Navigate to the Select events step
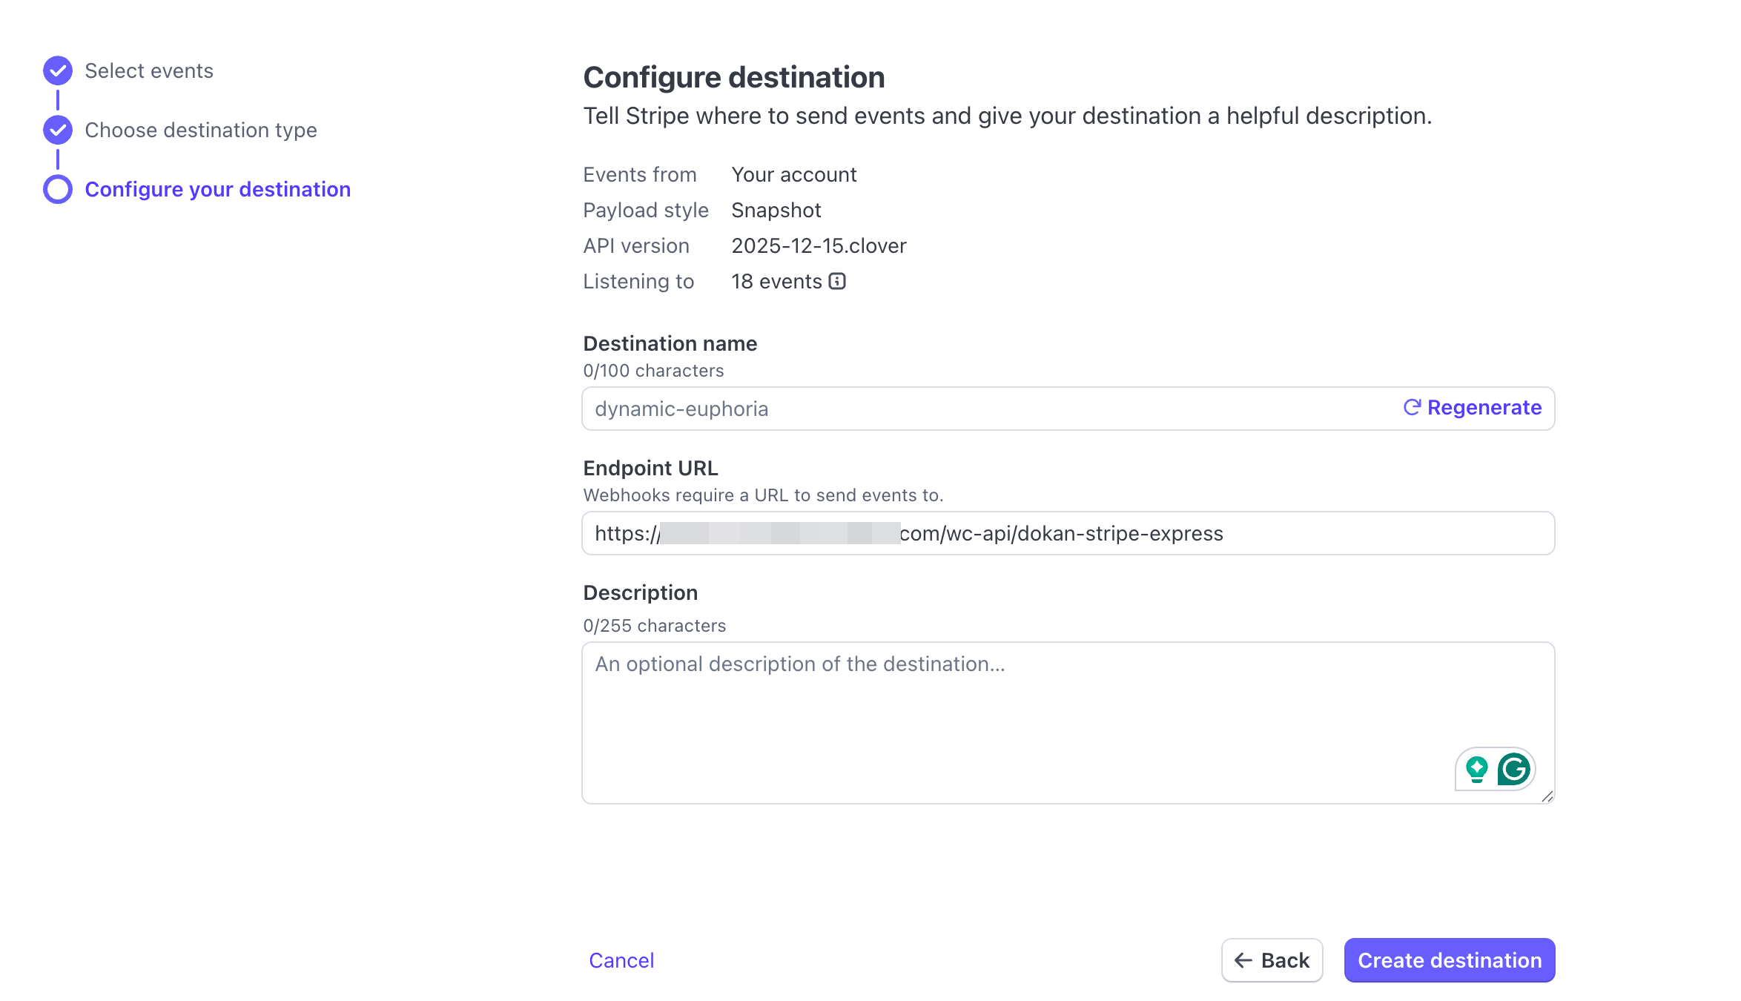Image resolution: width=1741 pixels, height=1001 pixels. tap(149, 70)
